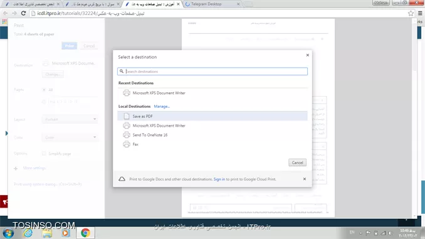Click printer icon of local XPS Document Writer

coord(126,125)
